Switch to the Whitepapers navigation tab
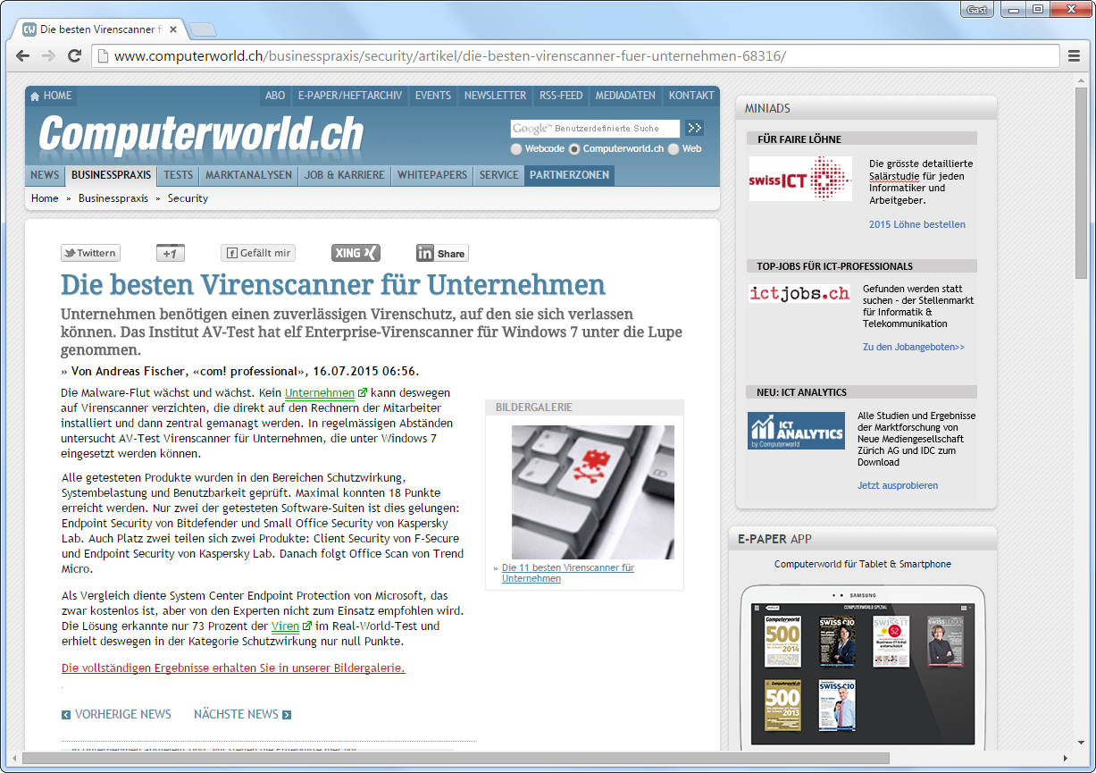The height and width of the screenshot is (773, 1096). tap(432, 175)
